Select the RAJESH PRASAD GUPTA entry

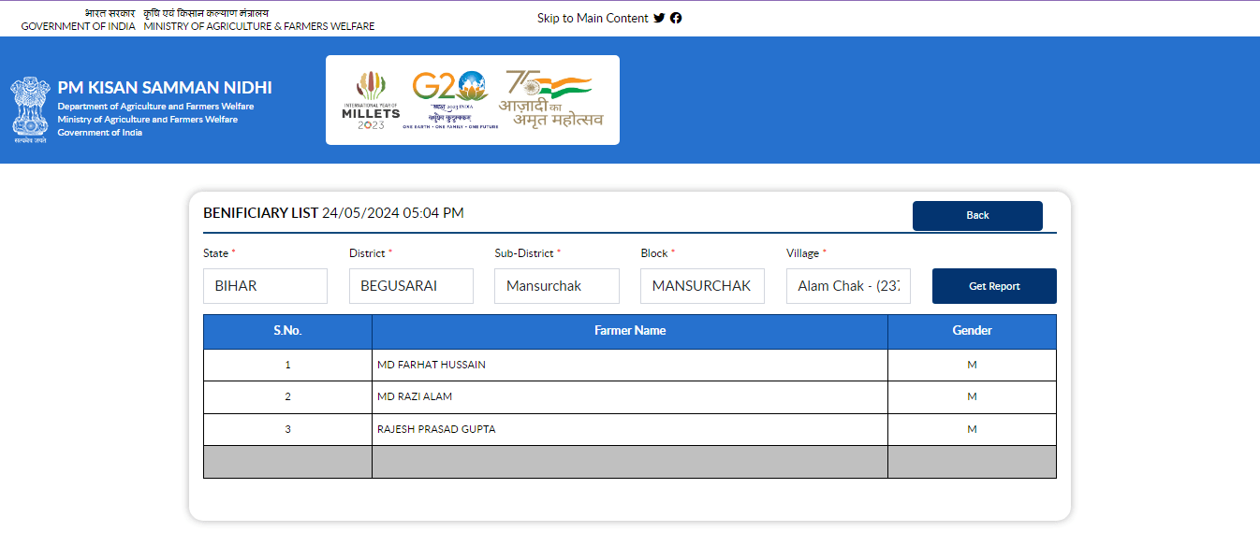coord(436,429)
